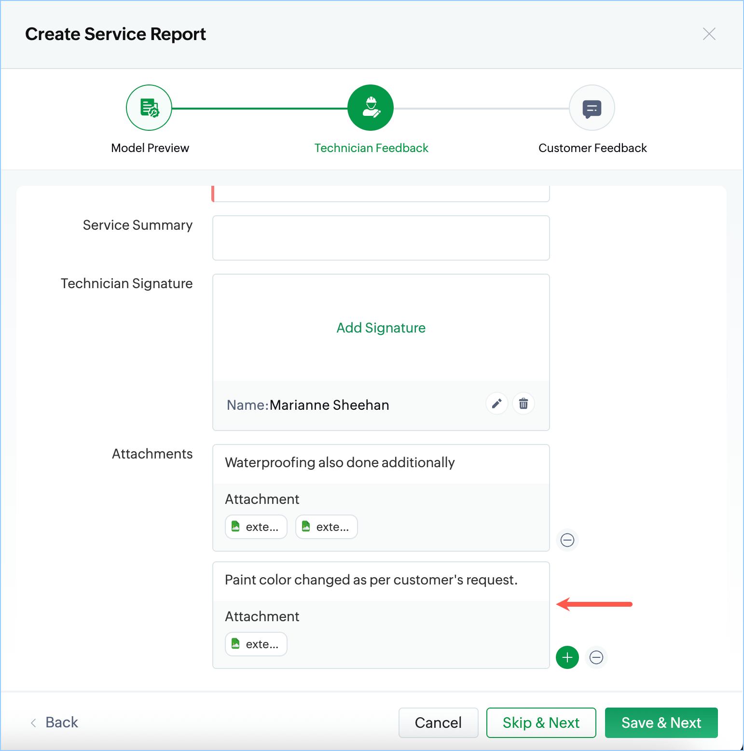Image resolution: width=744 pixels, height=751 pixels.
Task: Close the Create Service Report dialog
Action: pos(709,34)
